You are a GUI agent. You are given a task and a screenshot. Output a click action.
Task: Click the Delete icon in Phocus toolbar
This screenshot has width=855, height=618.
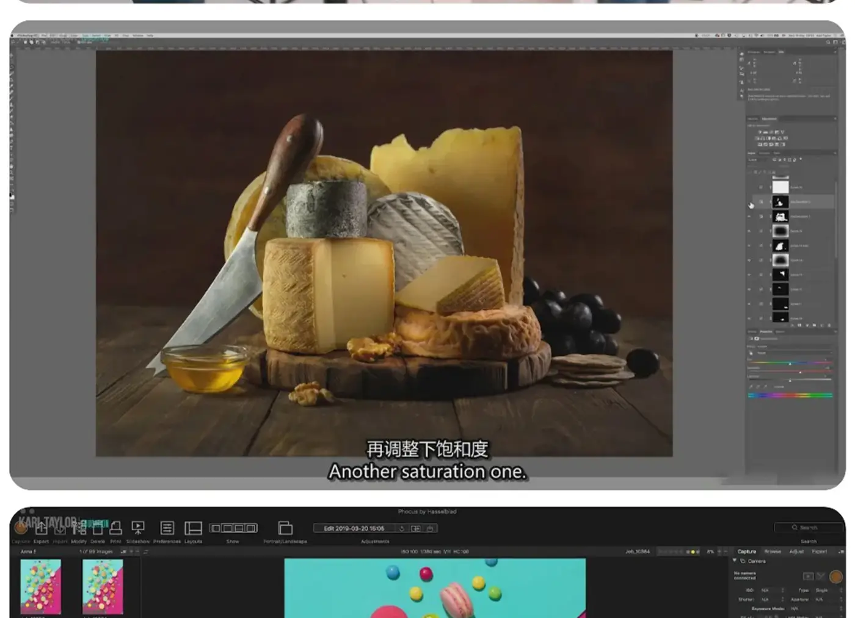[98, 528]
